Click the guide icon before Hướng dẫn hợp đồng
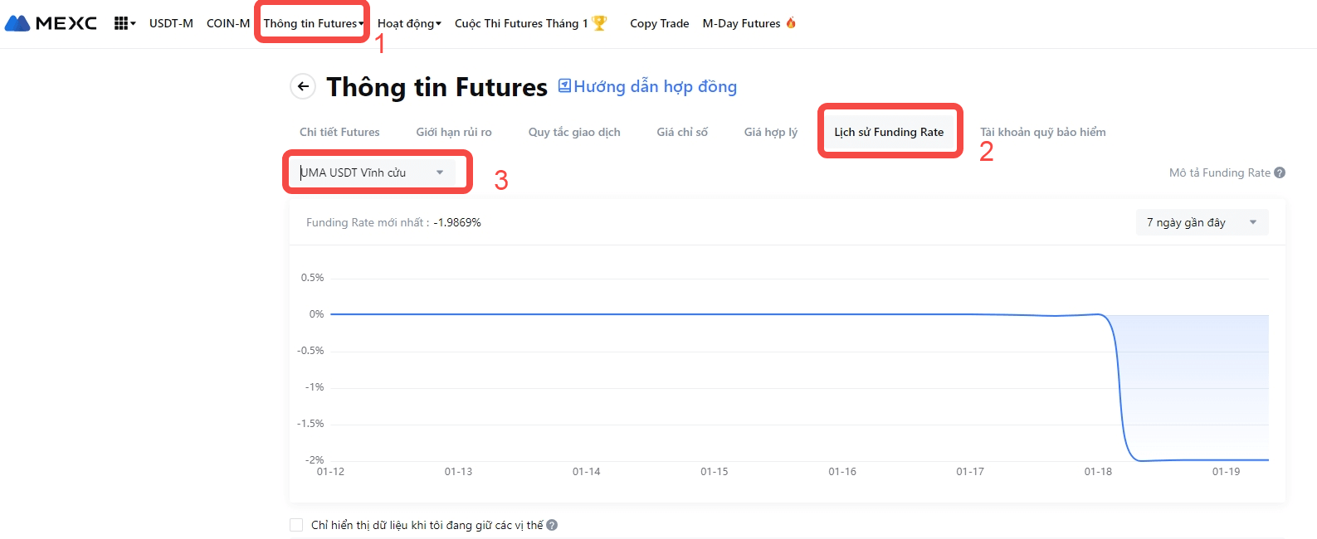The image size is (1317, 539). click(x=564, y=85)
